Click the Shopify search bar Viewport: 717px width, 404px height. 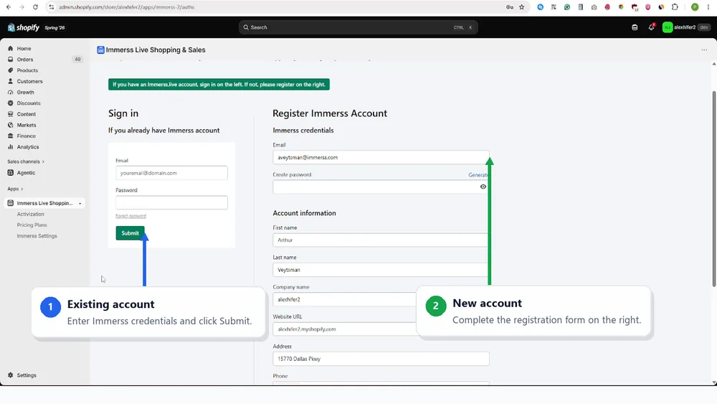click(358, 27)
